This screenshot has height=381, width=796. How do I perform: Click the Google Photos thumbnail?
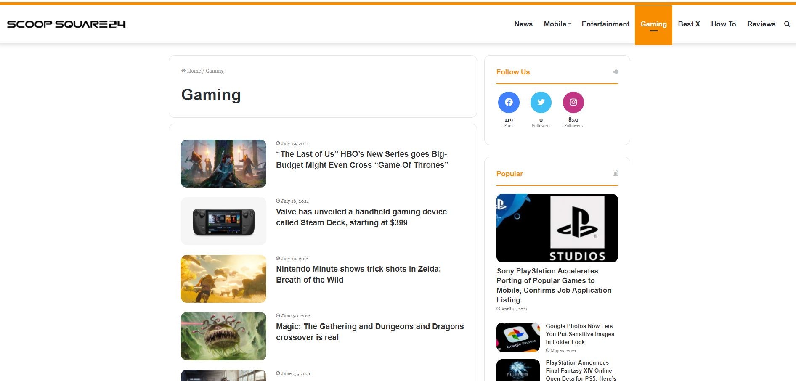(518, 337)
